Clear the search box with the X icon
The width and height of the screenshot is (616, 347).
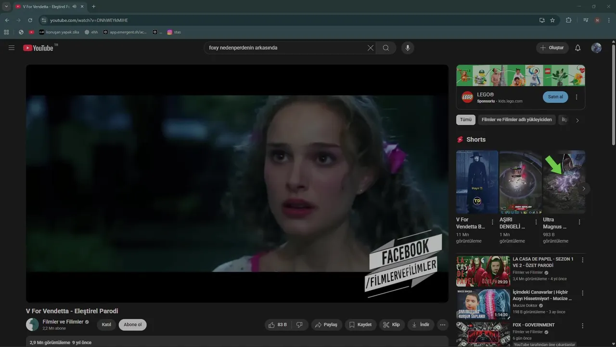(x=371, y=48)
